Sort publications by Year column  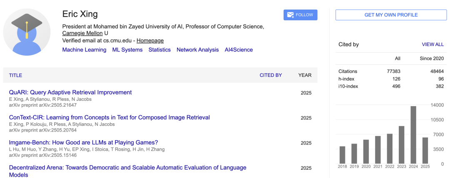[305, 76]
